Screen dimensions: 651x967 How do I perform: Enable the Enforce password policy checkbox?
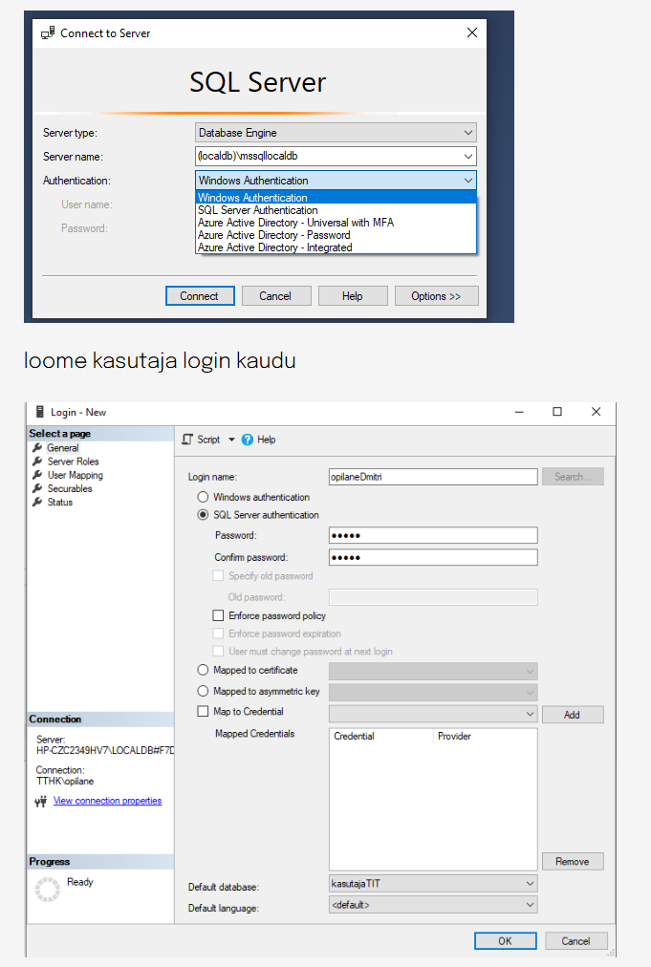pyautogui.click(x=219, y=616)
